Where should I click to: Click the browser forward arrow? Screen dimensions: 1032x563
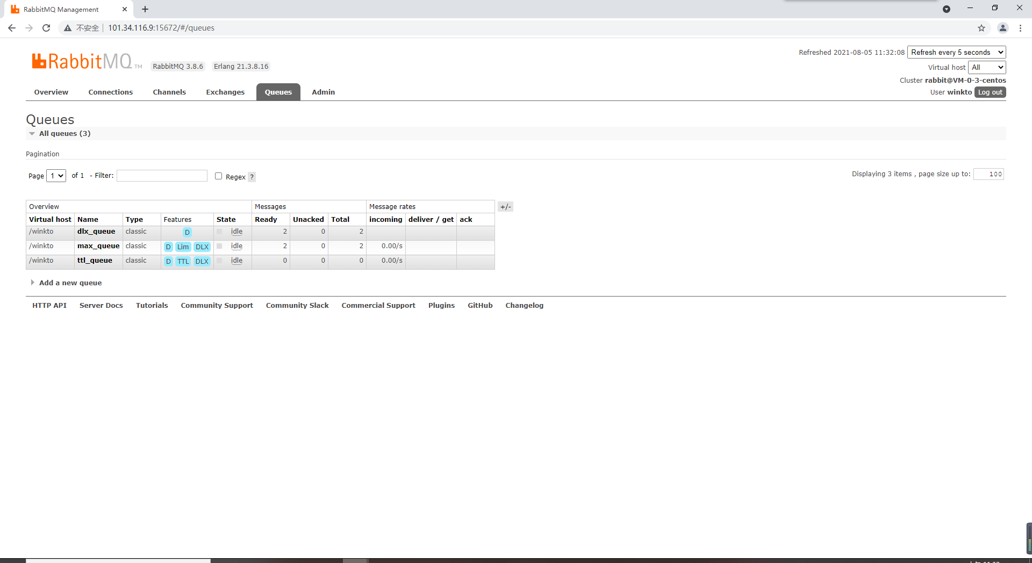[29, 28]
